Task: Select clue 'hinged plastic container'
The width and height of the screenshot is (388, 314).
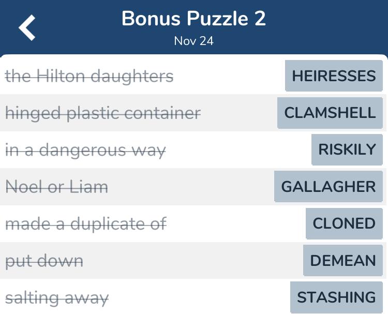Action: coord(103,113)
